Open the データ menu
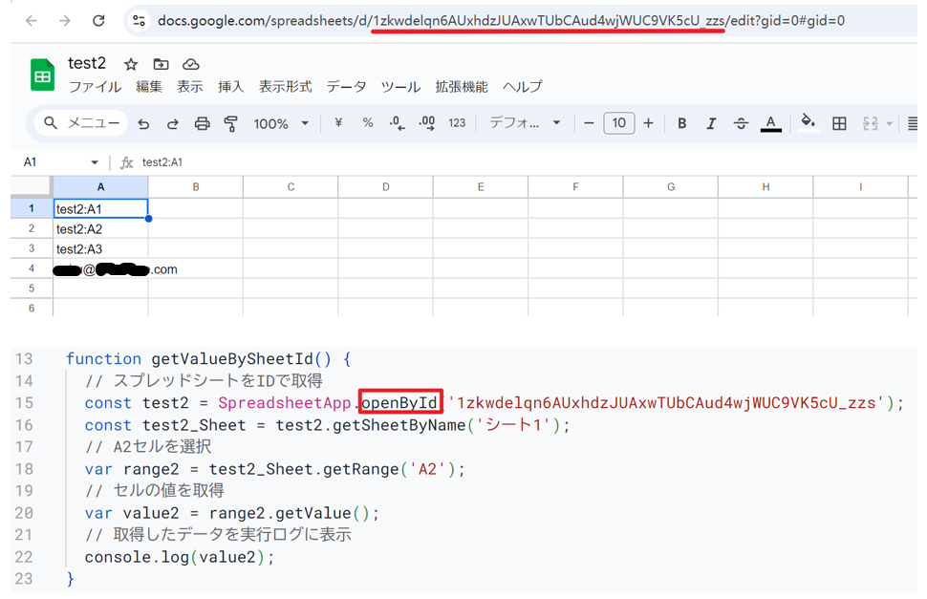Image resolution: width=927 pixels, height=599 pixels. pos(347,87)
